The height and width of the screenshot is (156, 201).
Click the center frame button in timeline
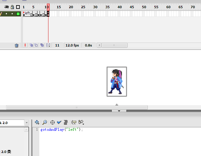[25, 45]
